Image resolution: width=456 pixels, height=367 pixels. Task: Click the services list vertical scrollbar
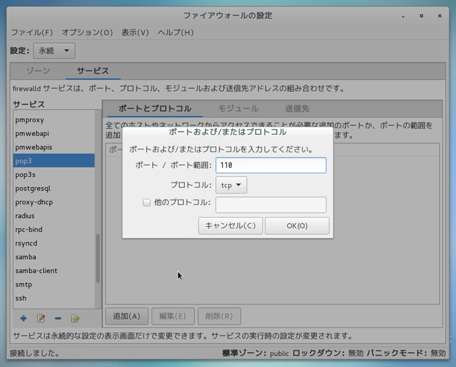coord(98,258)
